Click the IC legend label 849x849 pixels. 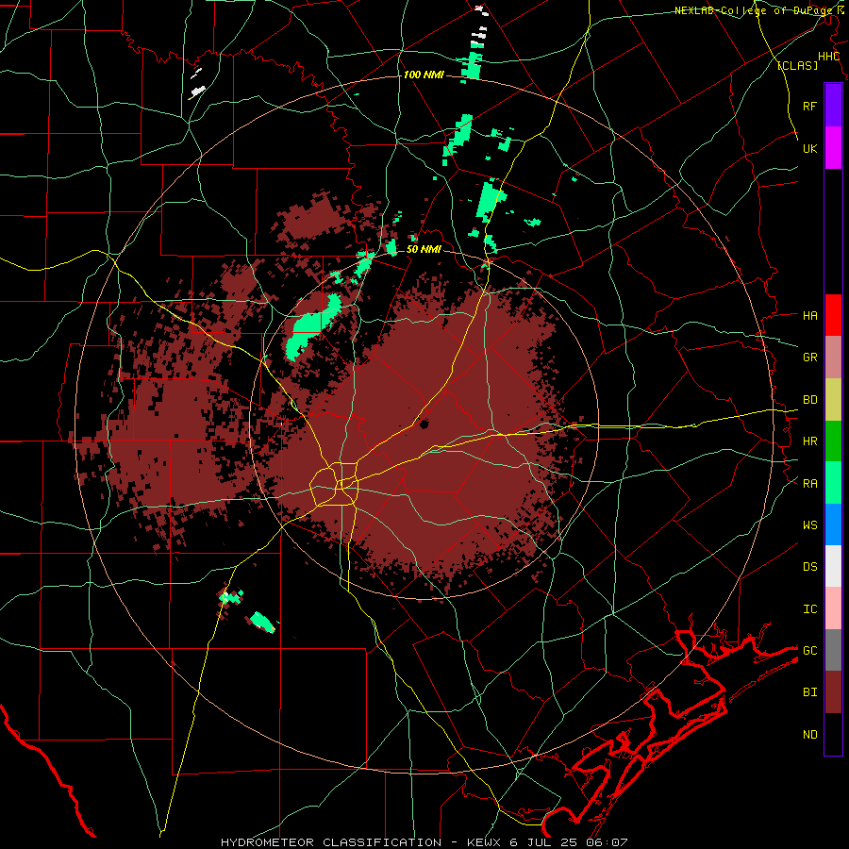tap(809, 609)
